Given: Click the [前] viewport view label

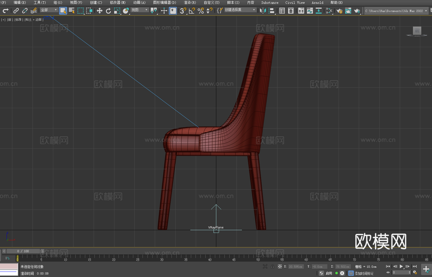Looking at the screenshot, I should coord(10,20).
